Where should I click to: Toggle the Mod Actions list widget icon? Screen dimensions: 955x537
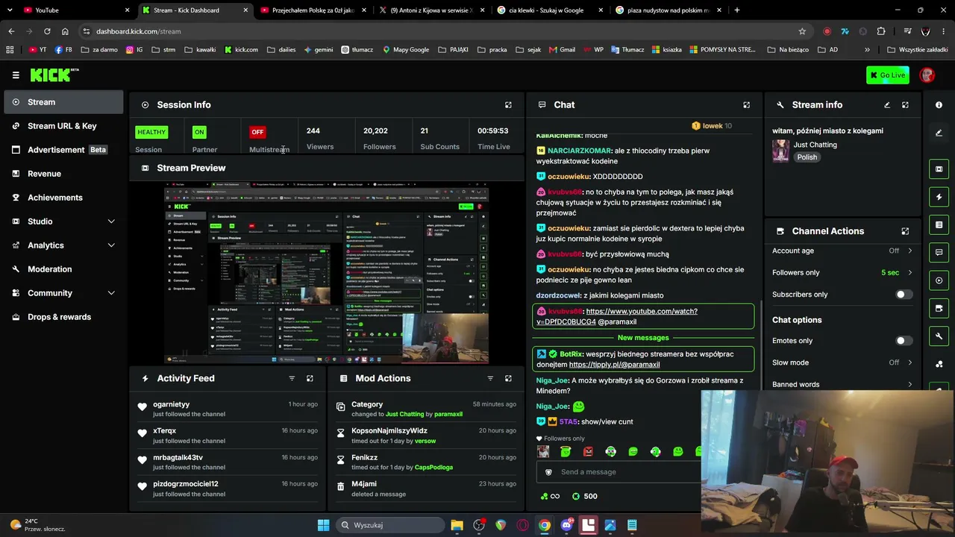tap(939, 224)
